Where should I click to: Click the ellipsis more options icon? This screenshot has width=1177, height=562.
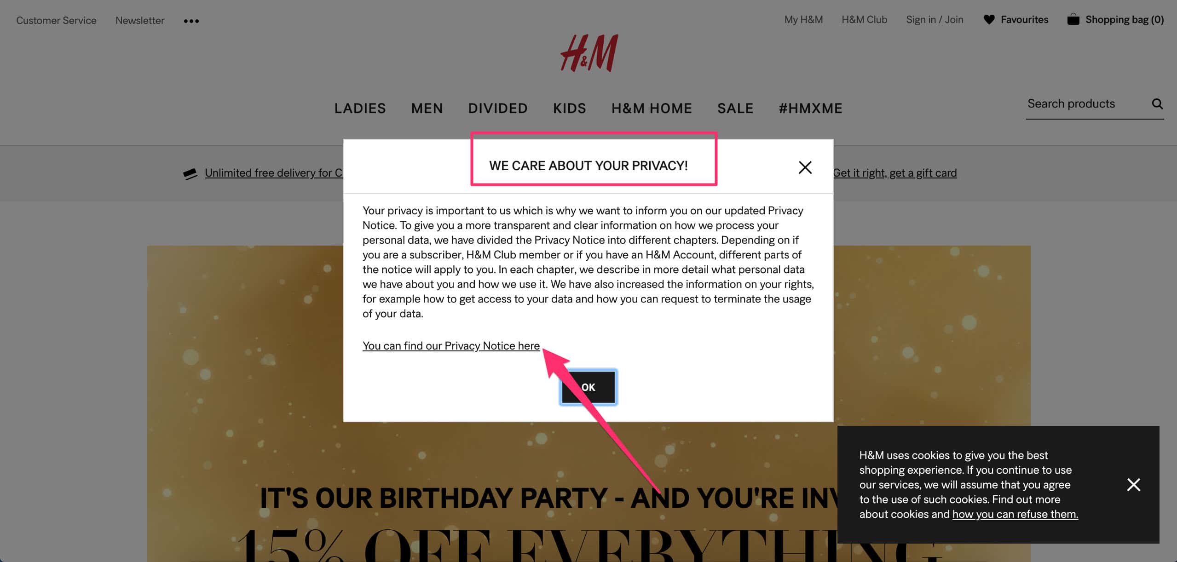190,20
